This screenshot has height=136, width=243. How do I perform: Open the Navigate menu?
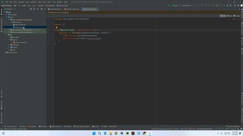click(21, 2)
